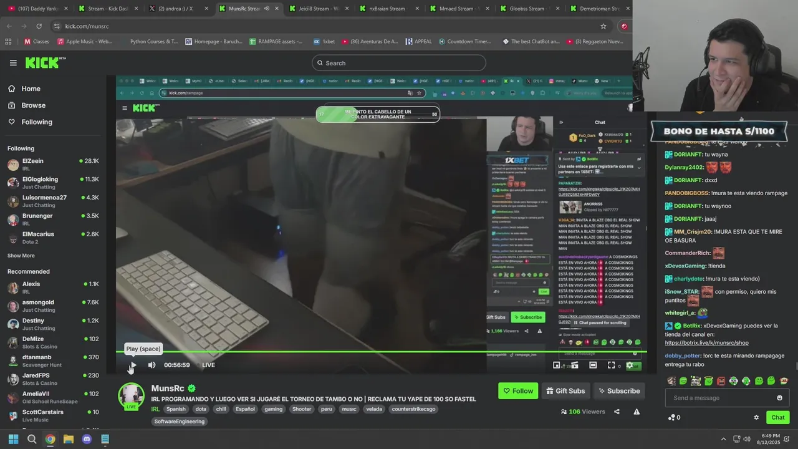Viewport: 798px width, 449px height.
Task: Open File Explorer from the taskbar
Action: 69,439
